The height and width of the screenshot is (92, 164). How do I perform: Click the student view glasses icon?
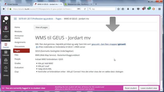pos(3,88)
